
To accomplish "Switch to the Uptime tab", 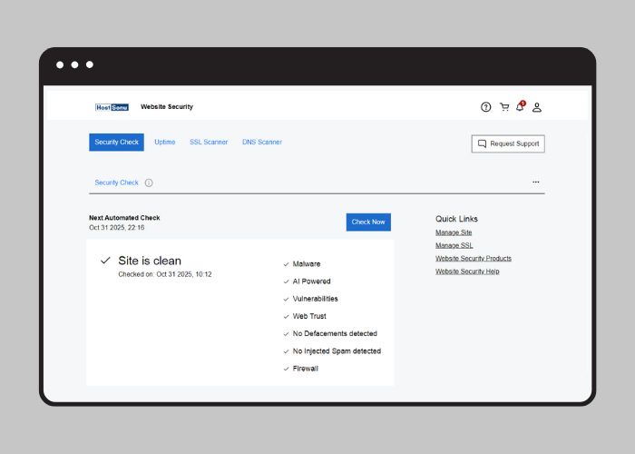I will pyautogui.click(x=164, y=143).
